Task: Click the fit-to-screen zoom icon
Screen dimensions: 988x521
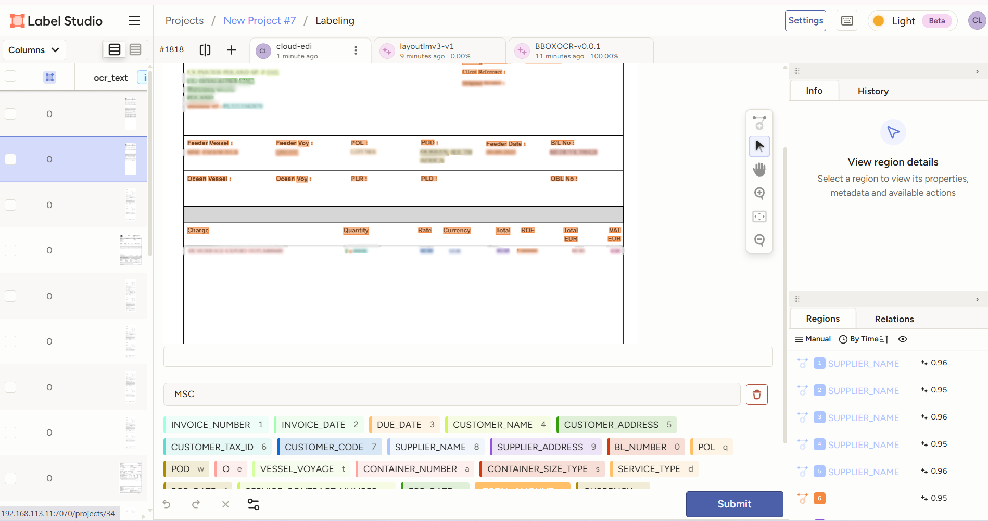Action: point(759,217)
